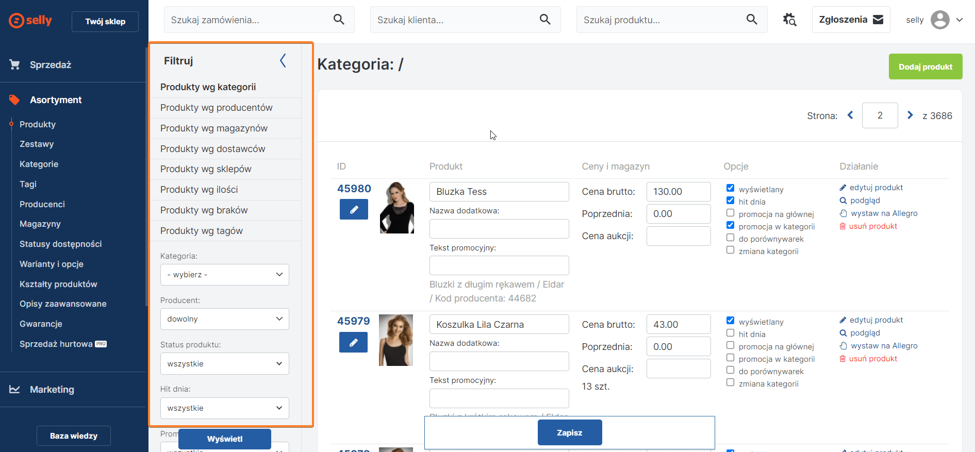Open the Kategorie sidebar menu item
Image resolution: width=975 pixels, height=452 pixels.
coord(39,164)
